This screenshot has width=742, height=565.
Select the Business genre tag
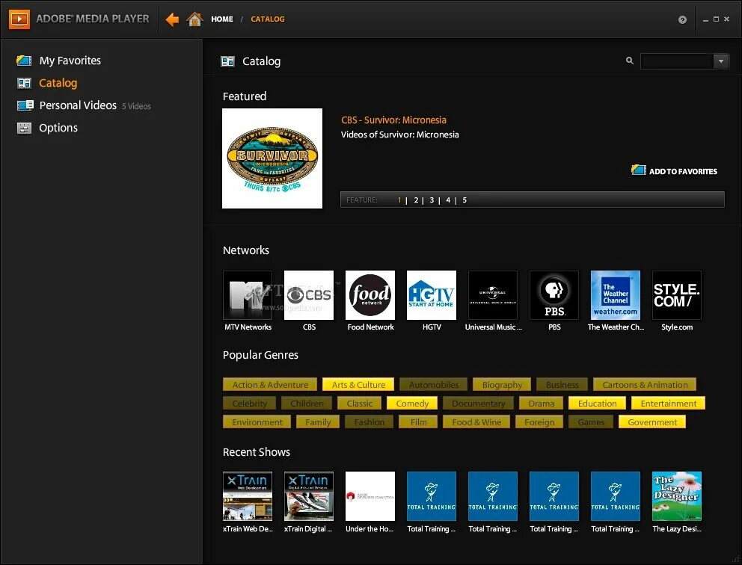(x=562, y=384)
